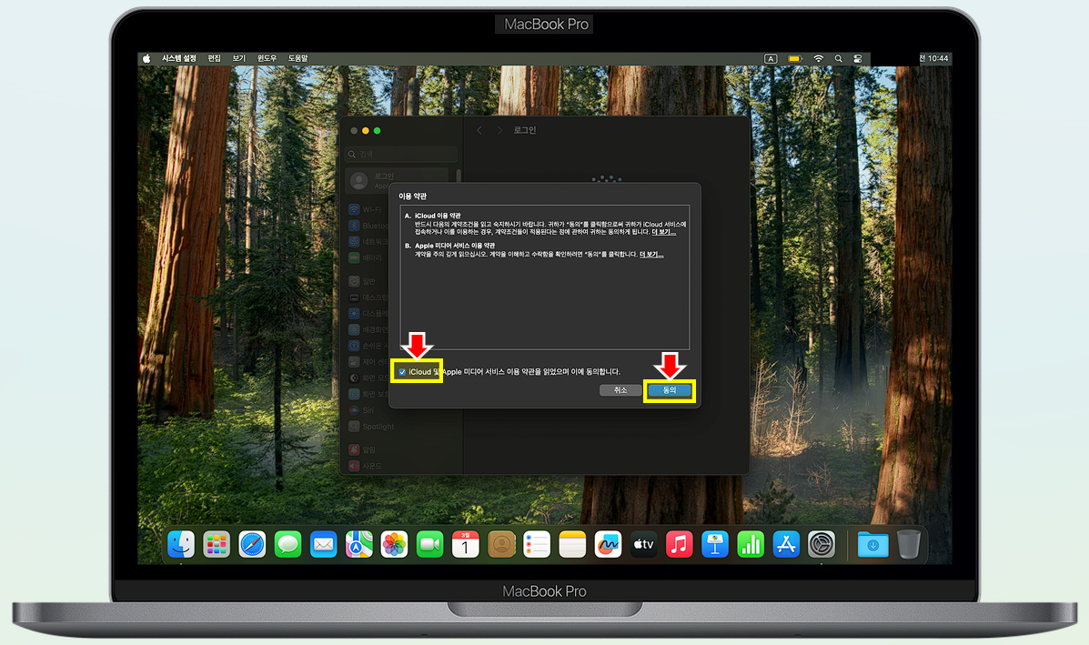
Task: Click the Wi-Fi menu bar icon
Action: tap(818, 59)
